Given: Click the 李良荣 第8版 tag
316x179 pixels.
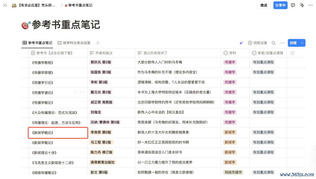Looking at the screenshot, I should 101,132.
